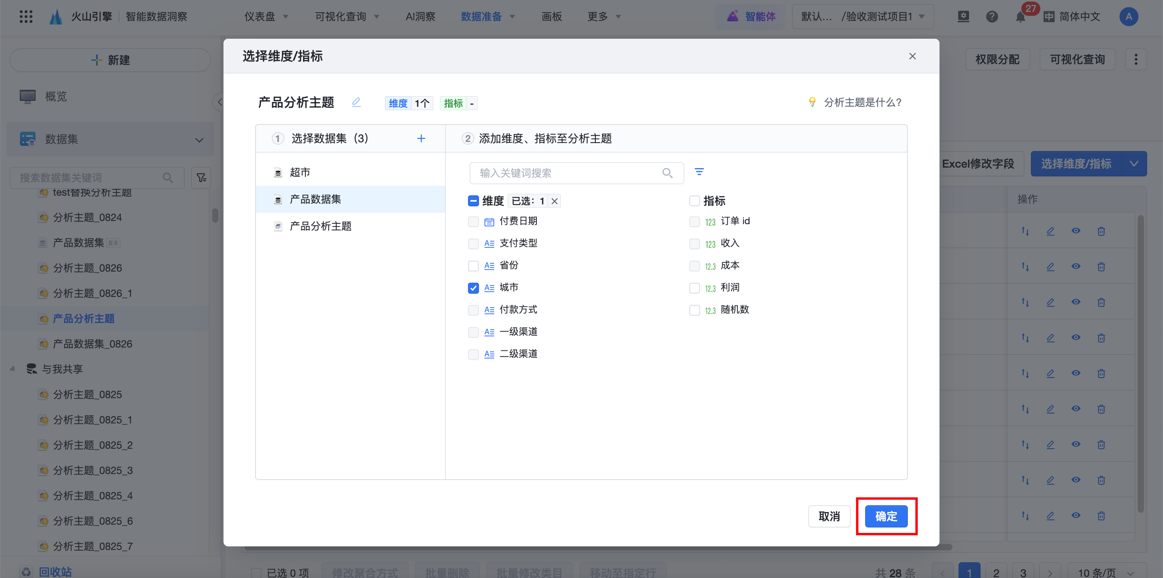
Task: Check the 省份 dimension checkbox
Action: pos(473,266)
